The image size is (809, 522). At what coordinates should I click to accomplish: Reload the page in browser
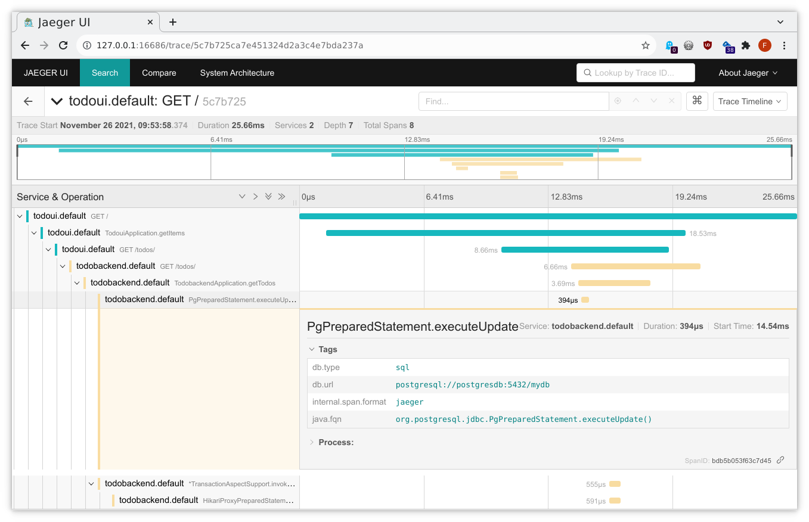63,45
